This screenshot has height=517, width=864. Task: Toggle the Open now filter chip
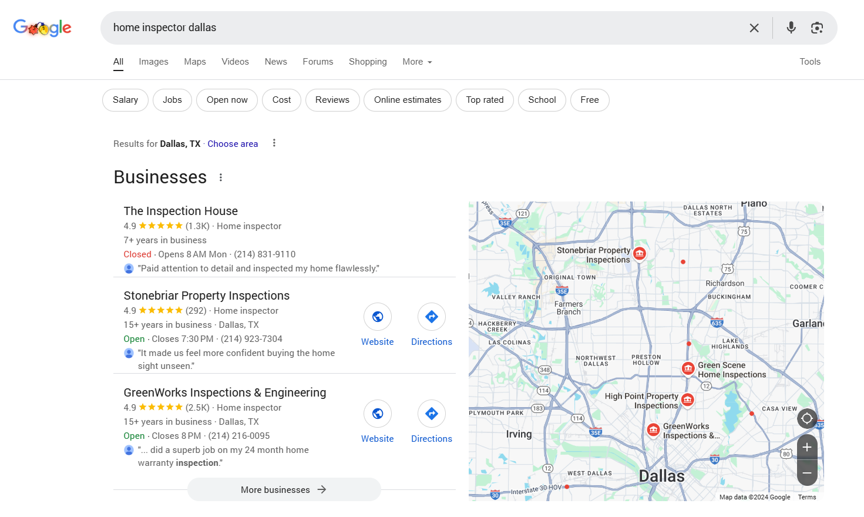(x=227, y=100)
